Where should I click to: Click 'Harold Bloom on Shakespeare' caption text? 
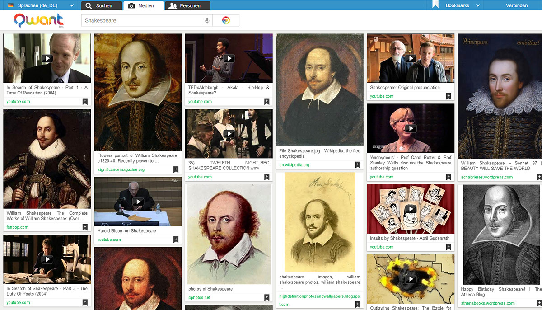(x=127, y=231)
